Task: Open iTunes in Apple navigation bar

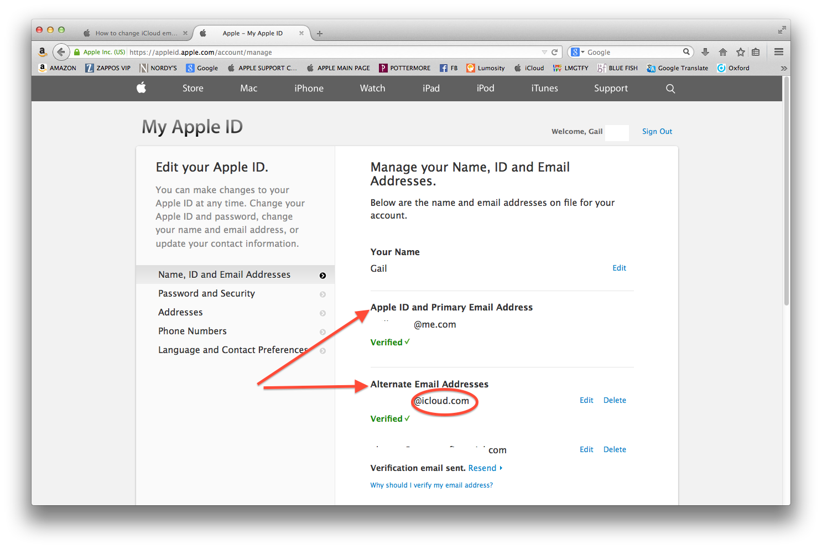Action: point(545,88)
